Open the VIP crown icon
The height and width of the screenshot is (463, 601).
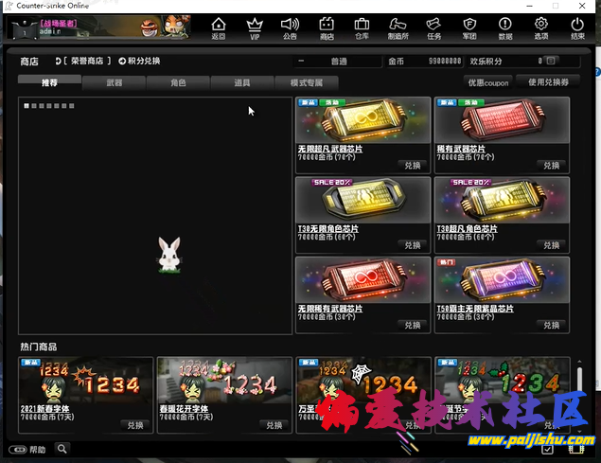pyautogui.click(x=255, y=28)
